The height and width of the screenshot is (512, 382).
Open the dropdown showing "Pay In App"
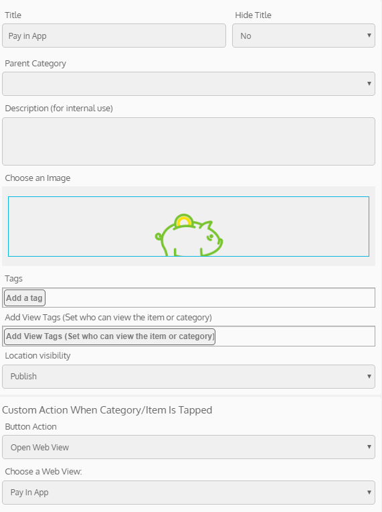pyautogui.click(x=189, y=492)
